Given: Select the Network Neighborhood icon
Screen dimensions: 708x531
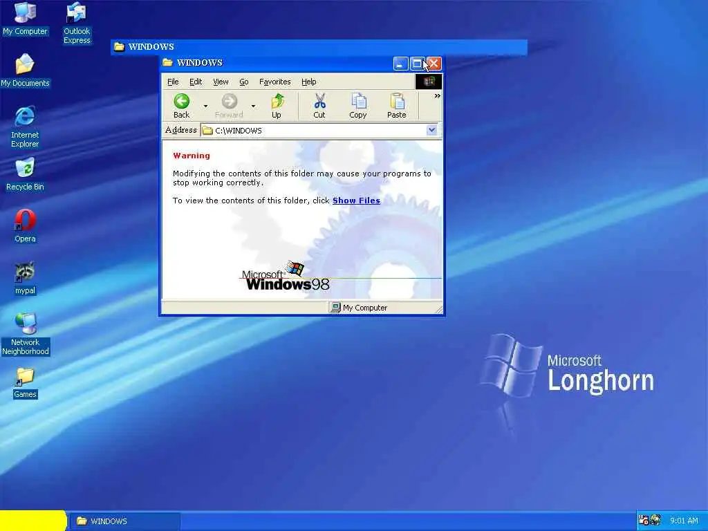Looking at the screenshot, I should [x=26, y=335].
